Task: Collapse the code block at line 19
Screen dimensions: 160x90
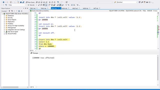Action: (x=38, y=19)
